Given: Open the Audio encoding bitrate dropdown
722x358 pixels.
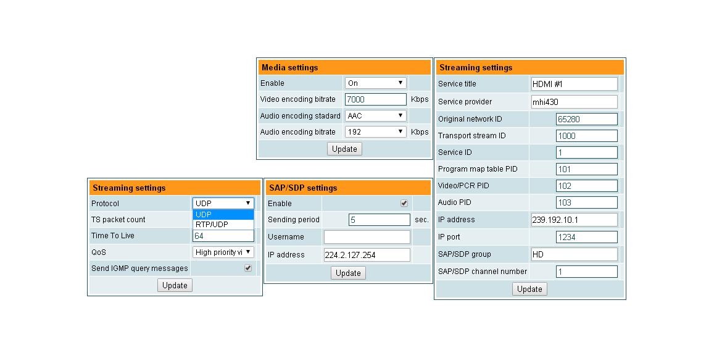Looking at the screenshot, I should 375,131.
